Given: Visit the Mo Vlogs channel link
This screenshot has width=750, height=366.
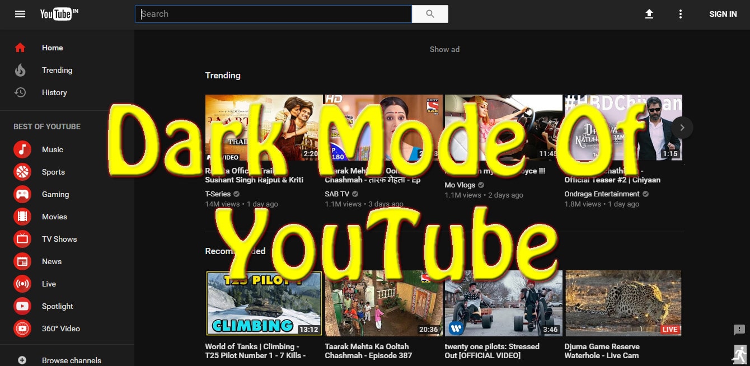Looking at the screenshot, I should pos(460,185).
